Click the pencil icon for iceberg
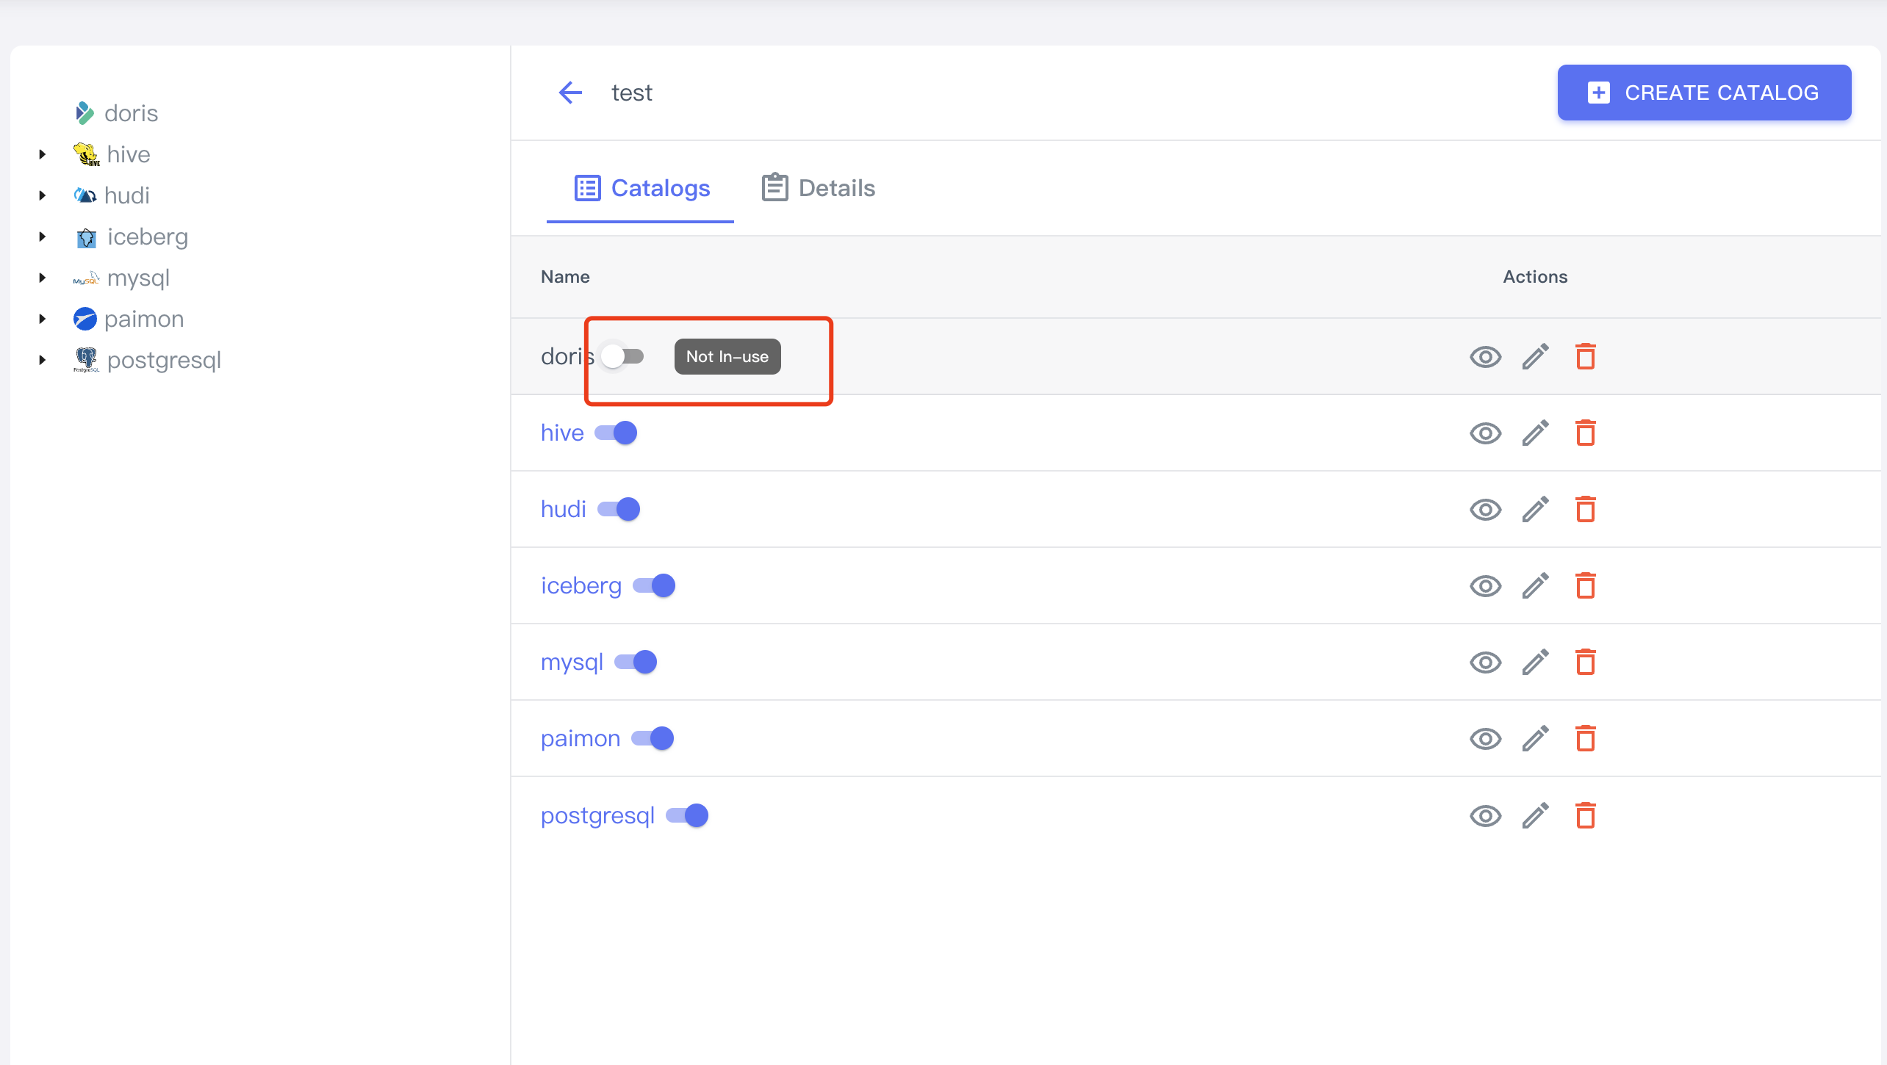This screenshot has height=1065, width=1887. (1535, 586)
